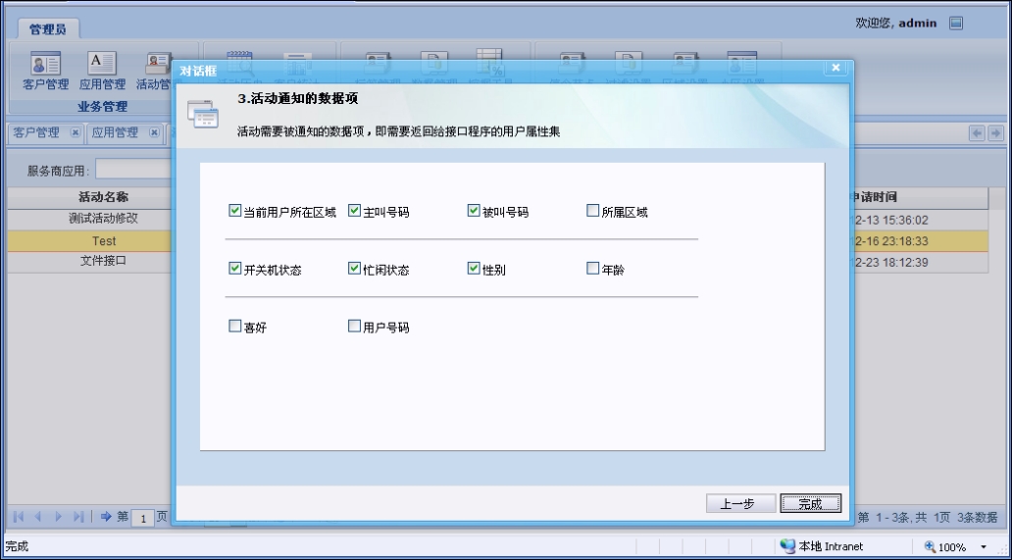Disable the 忙闲状态 checkbox
This screenshot has height=560, width=1012.
[x=354, y=268]
